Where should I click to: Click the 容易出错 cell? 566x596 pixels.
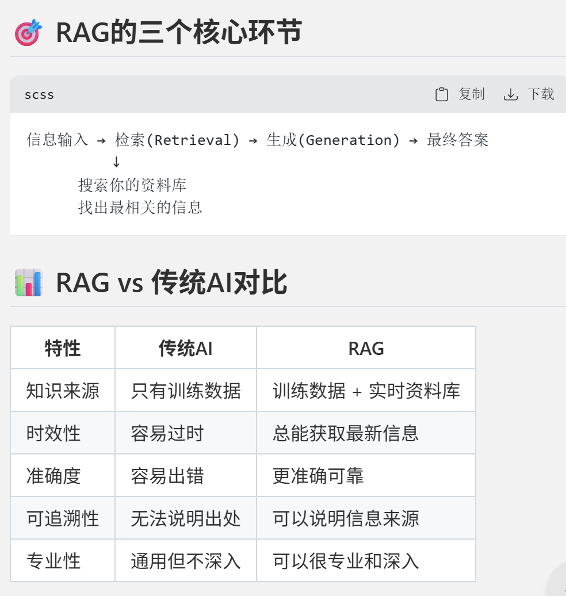(185, 476)
